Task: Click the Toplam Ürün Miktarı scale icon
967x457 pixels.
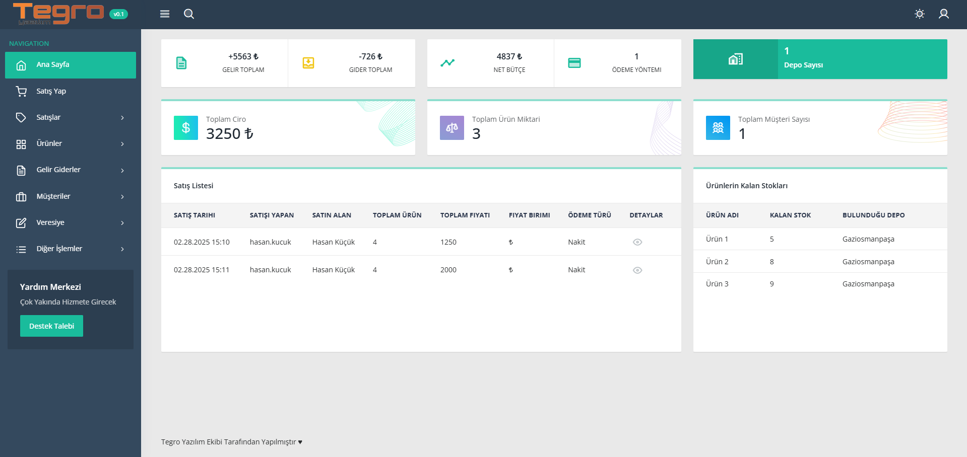Action: point(452,128)
